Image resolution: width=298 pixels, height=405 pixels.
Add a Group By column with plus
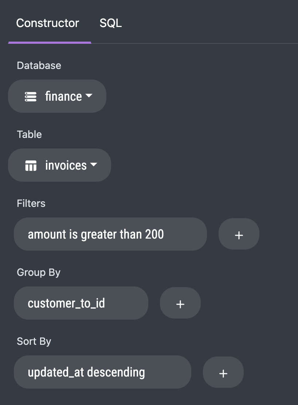(180, 304)
